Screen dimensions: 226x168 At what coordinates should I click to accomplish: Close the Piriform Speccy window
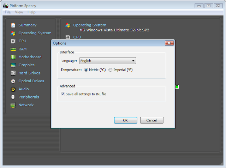(218, 6)
